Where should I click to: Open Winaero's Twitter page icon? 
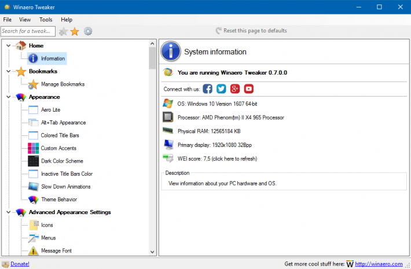221,89
